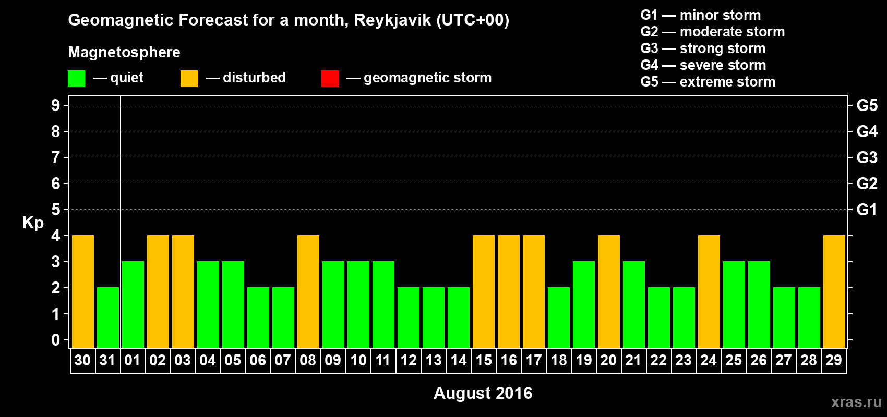Image resolution: width=887 pixels, height=417 pixels.
Task: Click the orange bar above date 16
Action: tap(508, 291)
